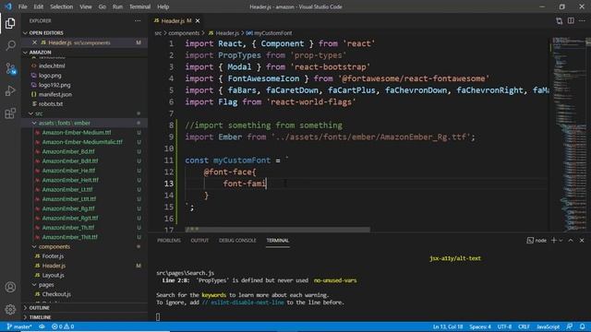Screen dimensions: 591x332
Task: Open the View menu
Action: pyautogui.click(x=86, y=6)
